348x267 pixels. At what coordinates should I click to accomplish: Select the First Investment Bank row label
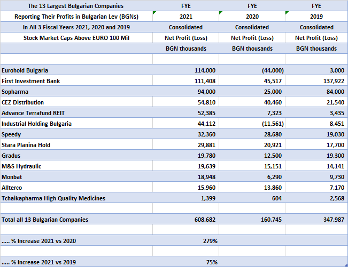pos(76,81)
